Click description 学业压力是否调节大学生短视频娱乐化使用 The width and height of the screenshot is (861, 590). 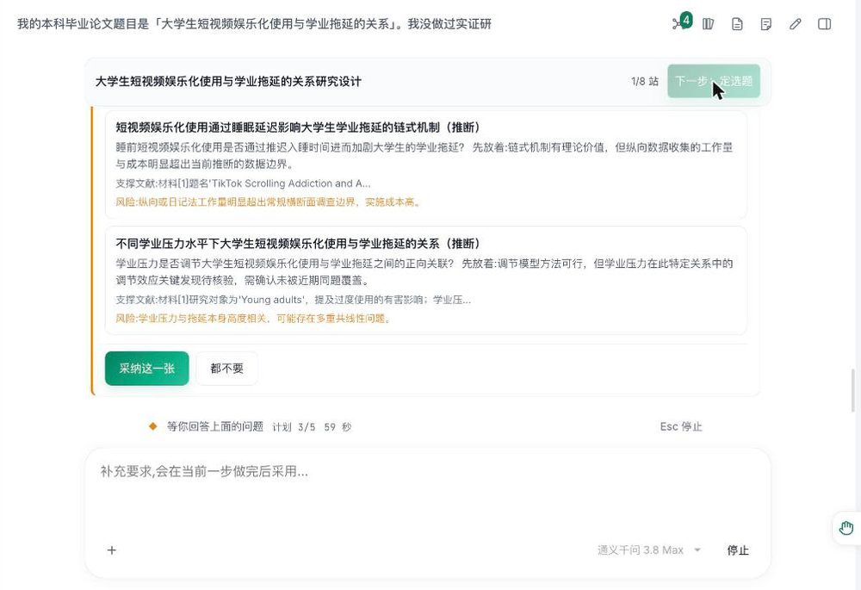pos(424,272)
